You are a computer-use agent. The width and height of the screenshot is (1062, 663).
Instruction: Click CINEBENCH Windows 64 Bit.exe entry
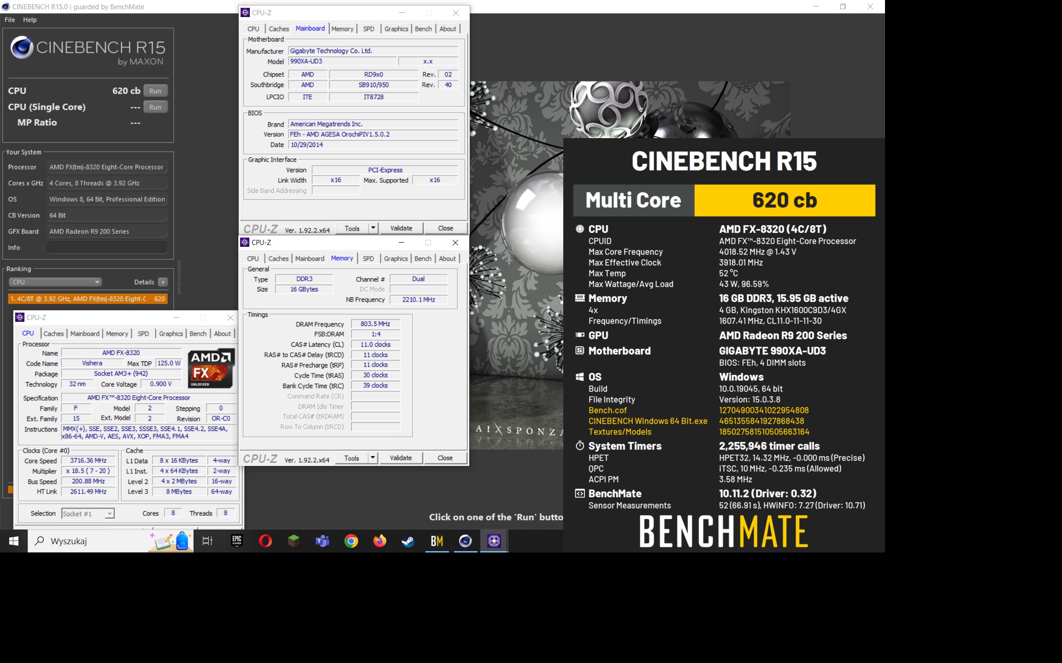point(648,421)
